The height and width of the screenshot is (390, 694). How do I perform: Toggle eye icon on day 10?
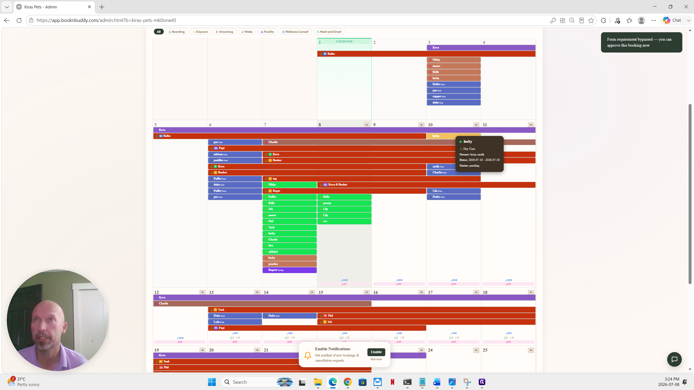476,125
